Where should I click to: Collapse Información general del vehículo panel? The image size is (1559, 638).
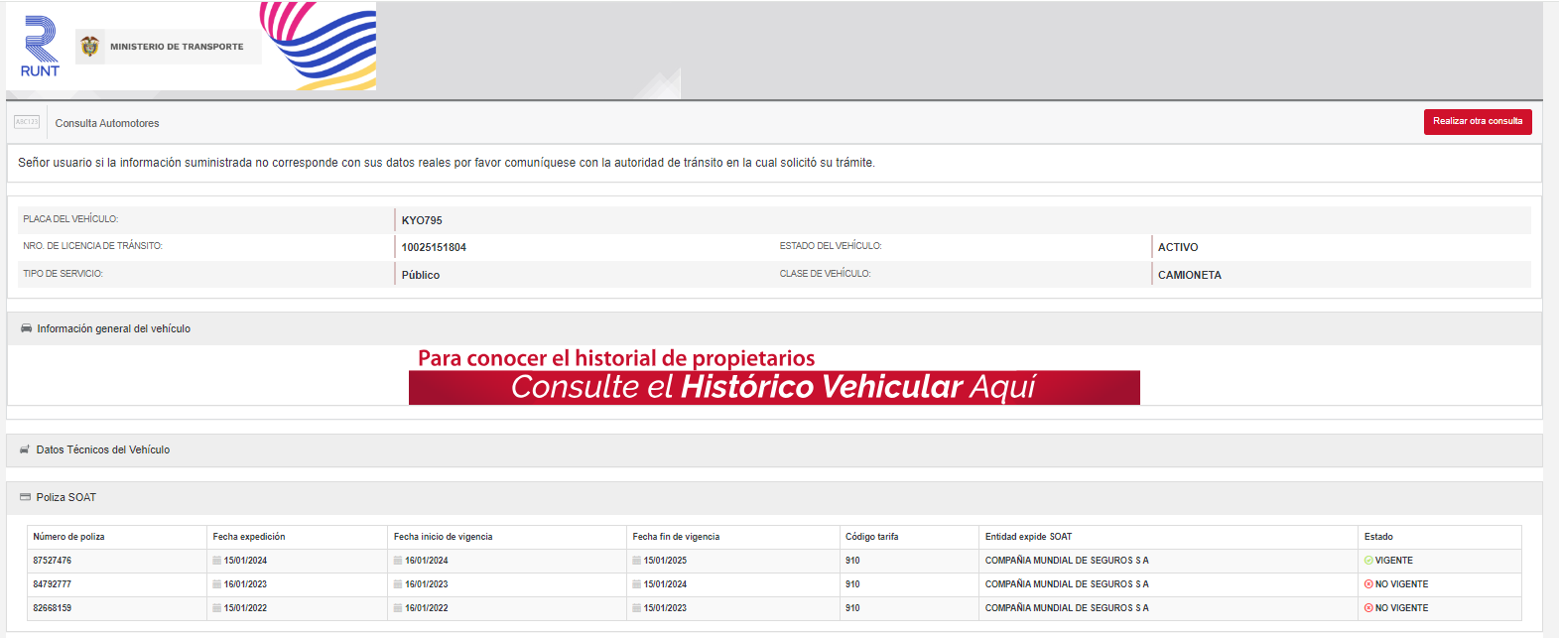pos(113,328)
